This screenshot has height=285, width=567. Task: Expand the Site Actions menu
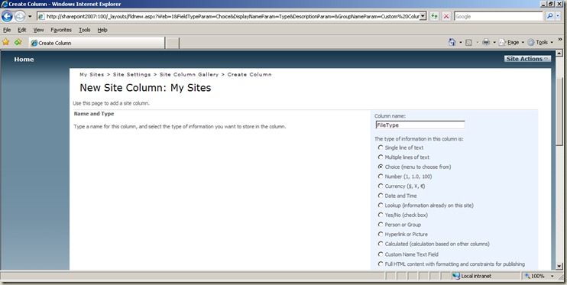[x=527, y=59]
